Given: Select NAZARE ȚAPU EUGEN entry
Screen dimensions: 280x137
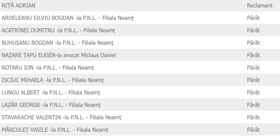Looking at the screenshot, I should [59, 55].
